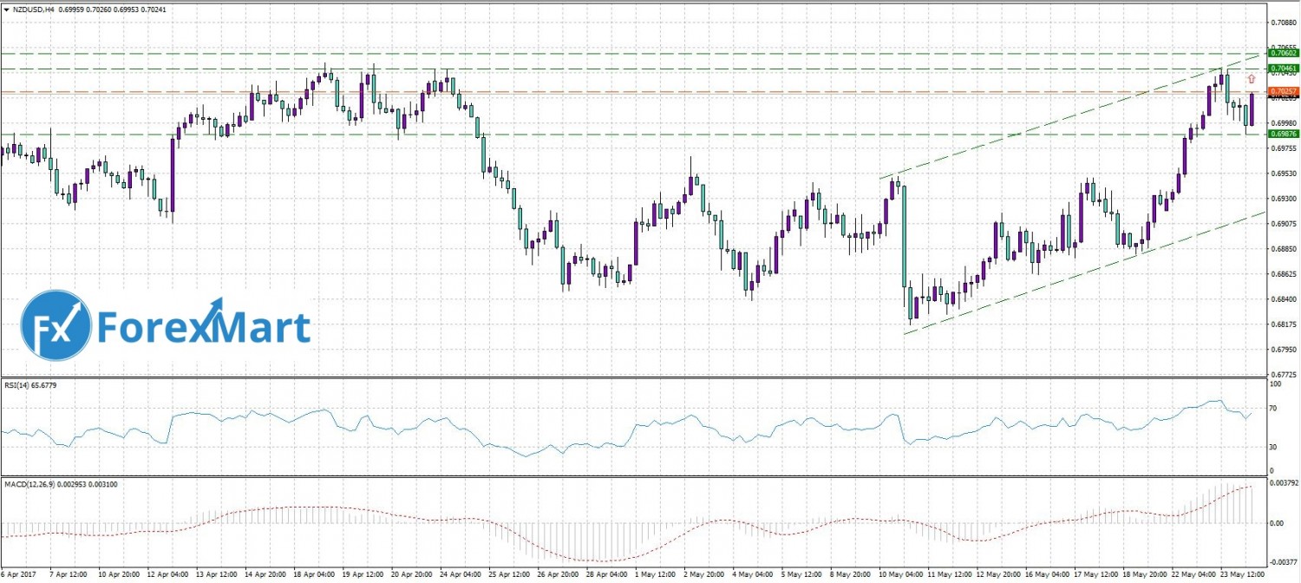The image size is (1301, 583).
Task: Expand the triangle beside NZDUSD,H4 title
Action: (x=7, y=8)
